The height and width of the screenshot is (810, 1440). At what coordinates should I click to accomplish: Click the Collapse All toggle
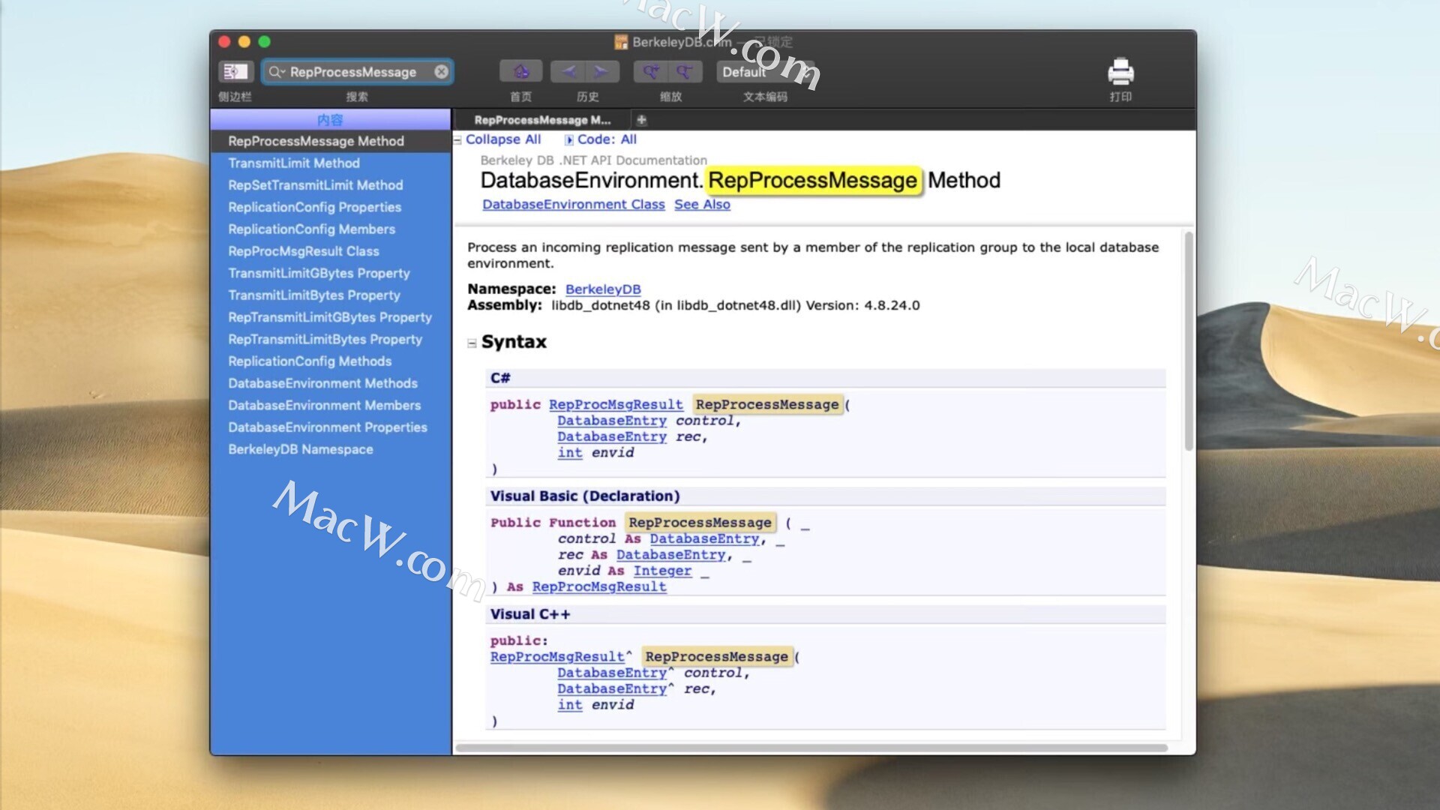[502, 139]
